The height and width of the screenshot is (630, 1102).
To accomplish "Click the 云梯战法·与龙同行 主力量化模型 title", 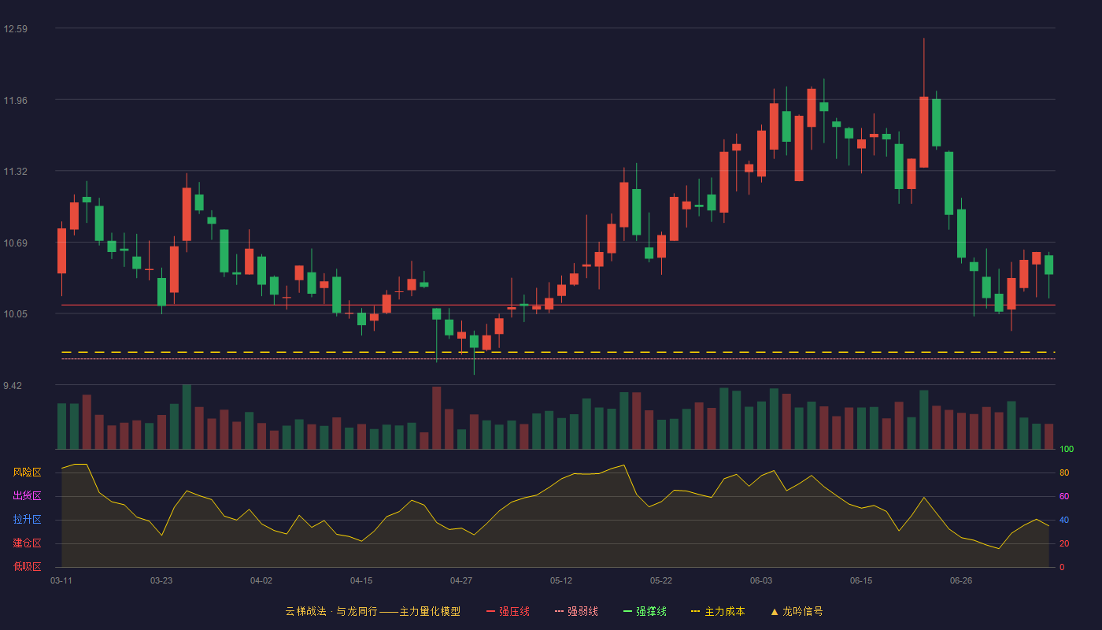I will coord(372,611).
